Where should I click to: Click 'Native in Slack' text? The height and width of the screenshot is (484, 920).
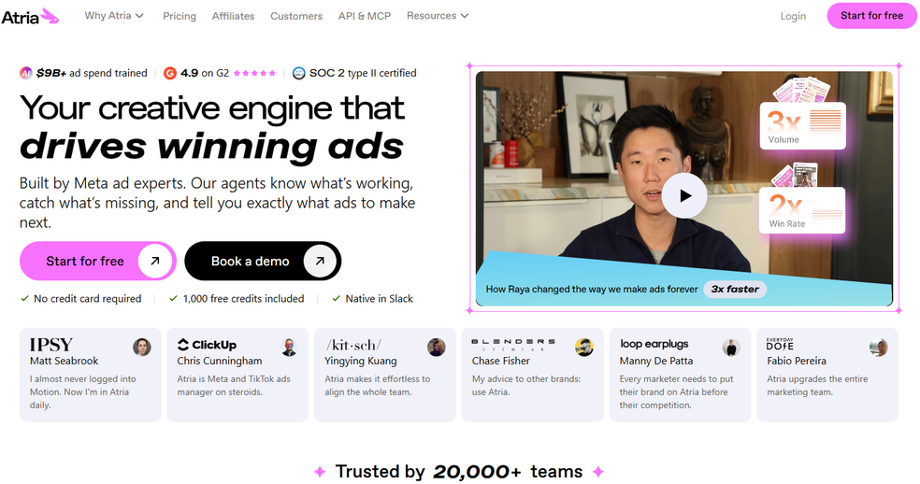(x=379, y=299)
